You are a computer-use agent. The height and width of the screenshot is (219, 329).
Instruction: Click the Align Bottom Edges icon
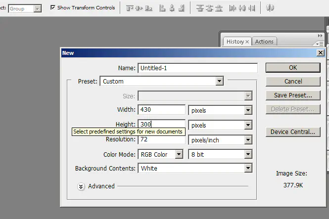coord(147,8)
